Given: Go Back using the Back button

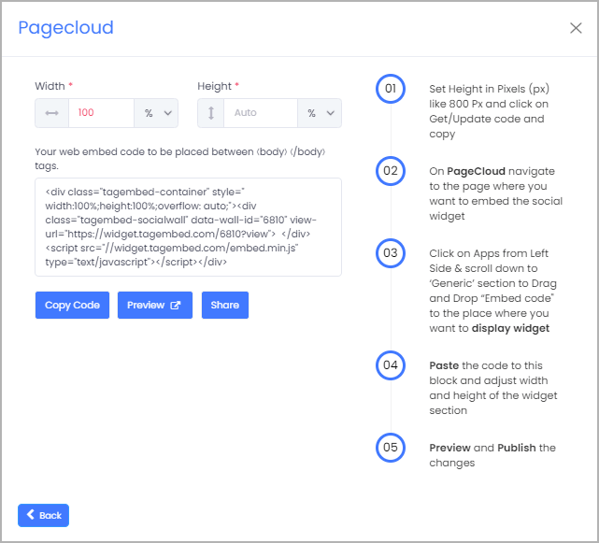Looking at the screenshot, I should (x=43, y=515).
